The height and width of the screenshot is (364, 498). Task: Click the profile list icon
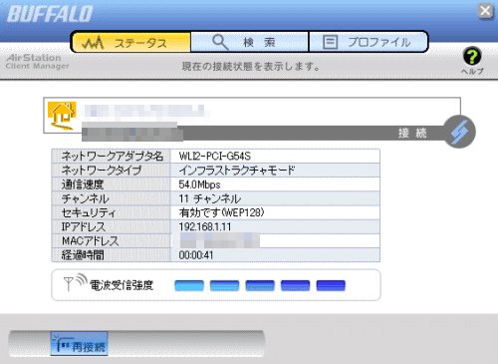pos(331,42)
